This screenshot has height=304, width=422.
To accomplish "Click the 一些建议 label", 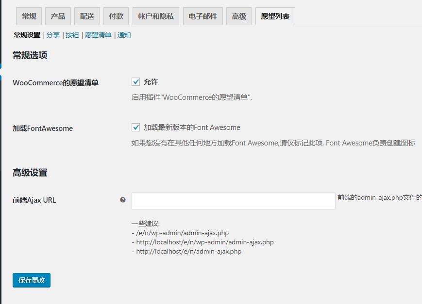I will point(146,224).
